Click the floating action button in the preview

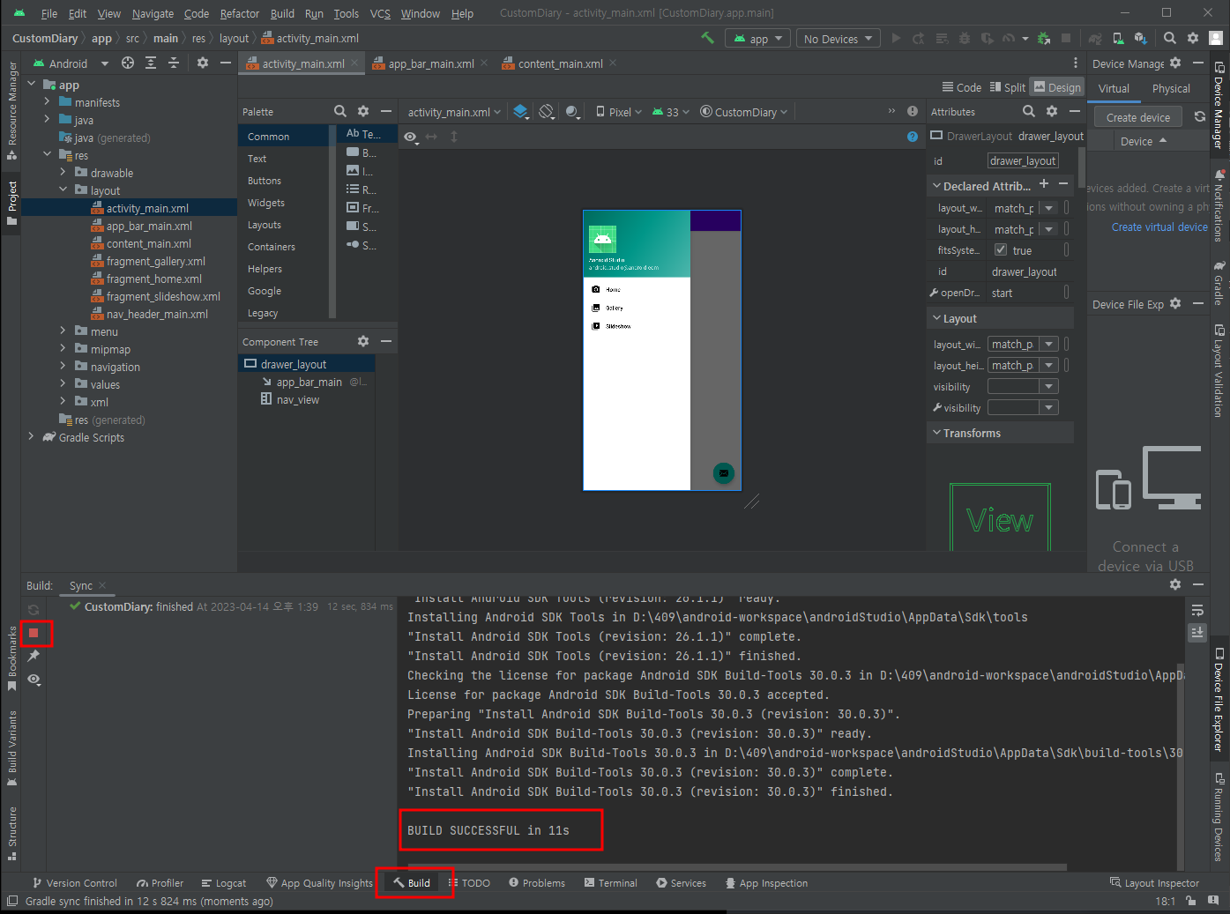723,473
